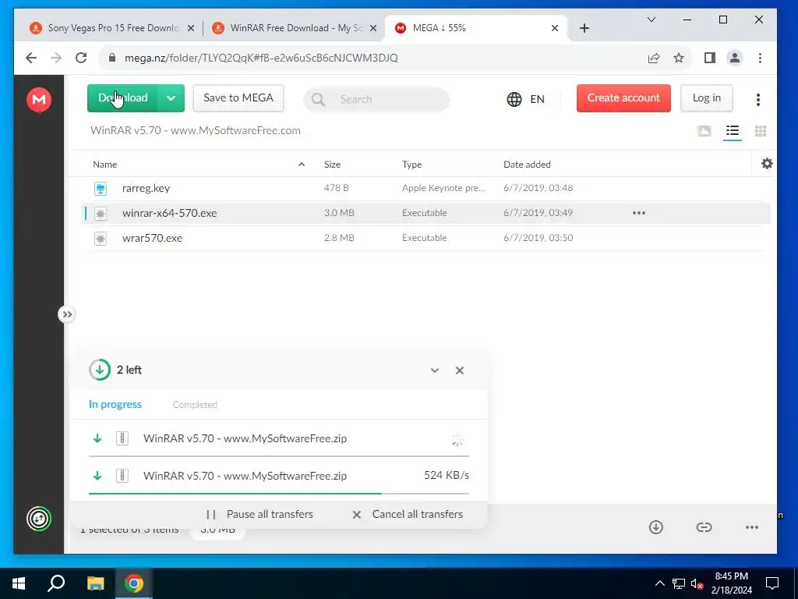Sort files by Name column
Image resolution: width=798 pixels, height=599 pixels.
[105, 165]
